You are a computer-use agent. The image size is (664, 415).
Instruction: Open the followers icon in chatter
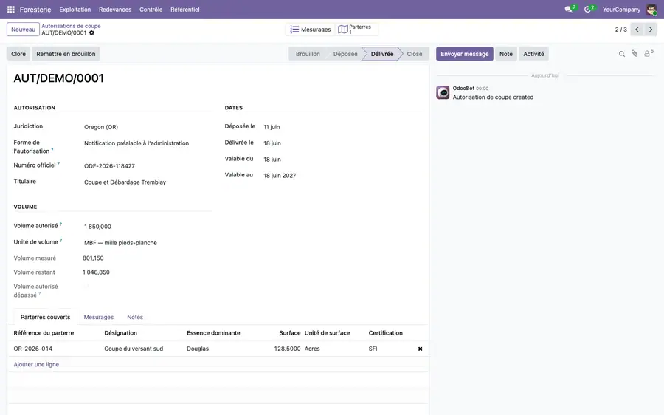(x=648, y=53)
